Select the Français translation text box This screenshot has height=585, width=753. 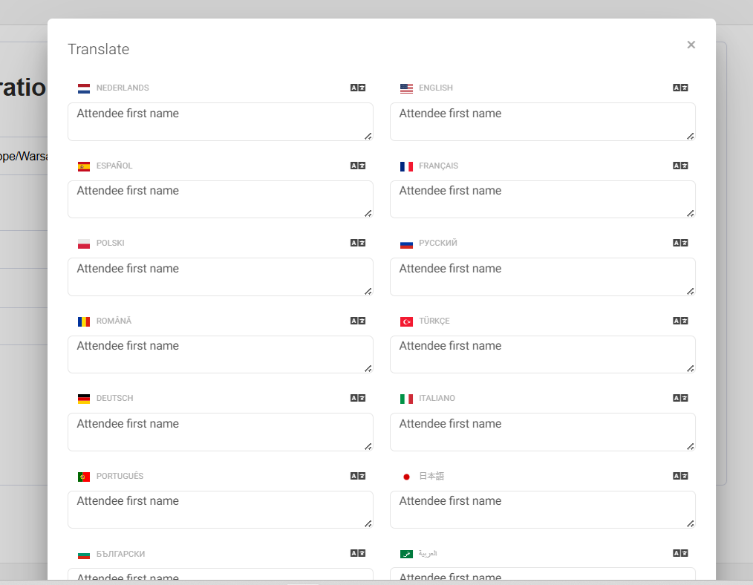[x=542, y=199]
